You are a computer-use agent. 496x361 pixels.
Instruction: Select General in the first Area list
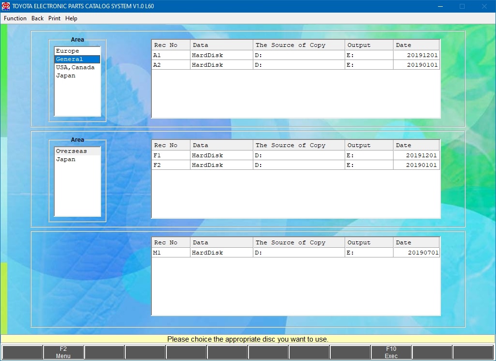pyautogui.click(x=77, y=59)
